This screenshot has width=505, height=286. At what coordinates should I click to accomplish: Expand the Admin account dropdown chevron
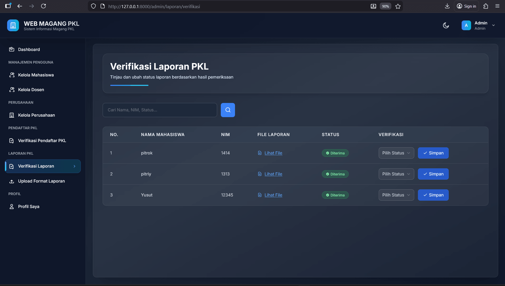(493, 25)
